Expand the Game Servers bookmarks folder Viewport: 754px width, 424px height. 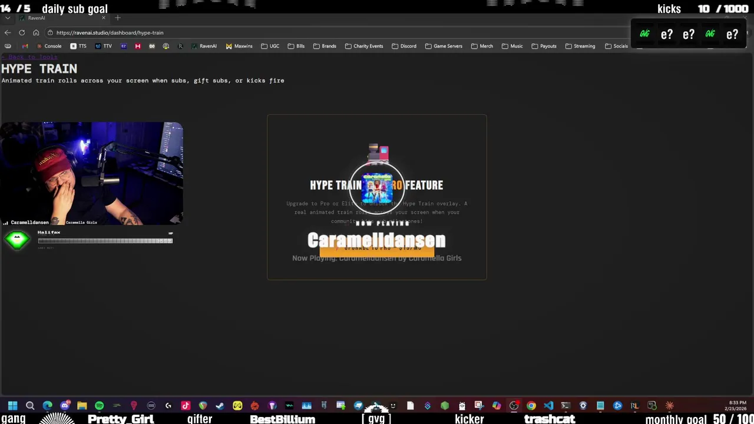click(x=444, y=46)
